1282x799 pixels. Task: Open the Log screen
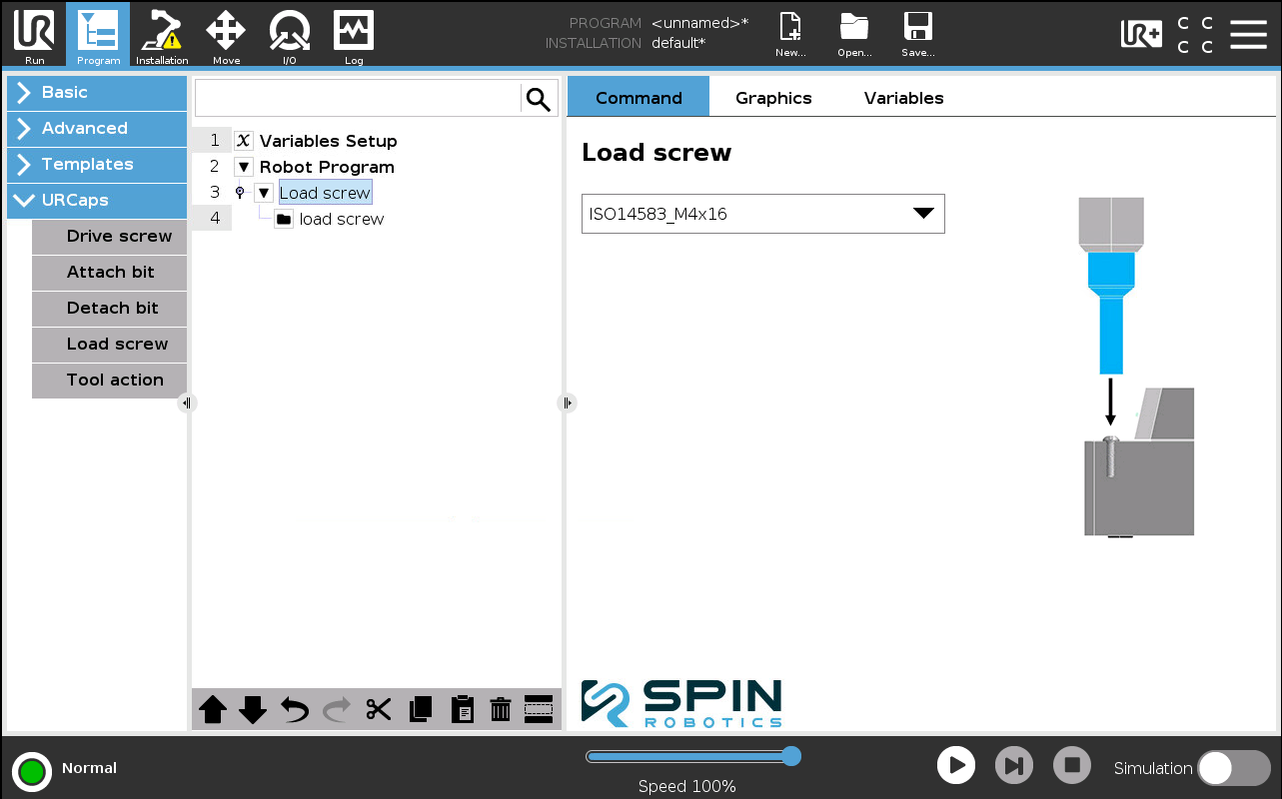point(354,35)
